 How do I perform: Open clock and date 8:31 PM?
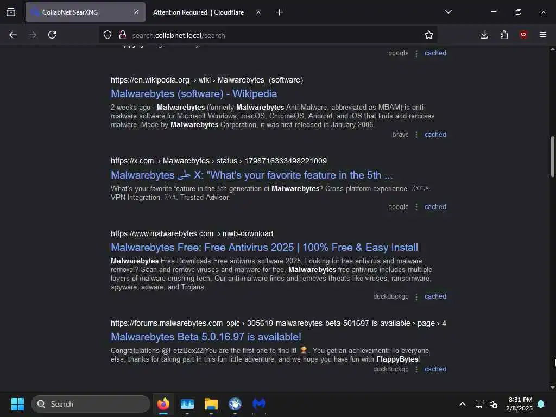point(520,404)
